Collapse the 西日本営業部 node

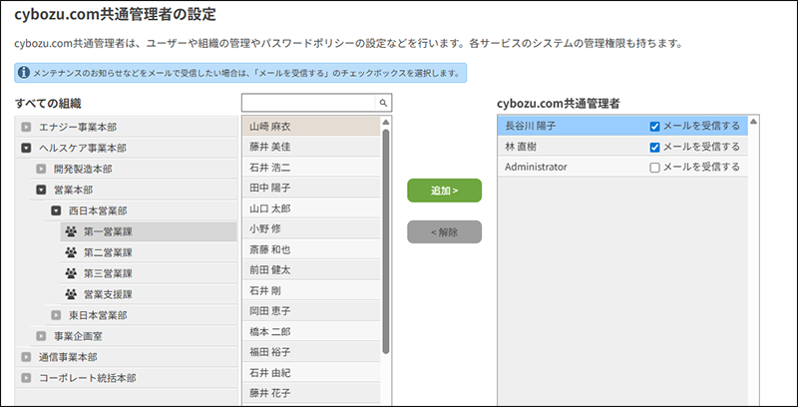pos(56,210)
